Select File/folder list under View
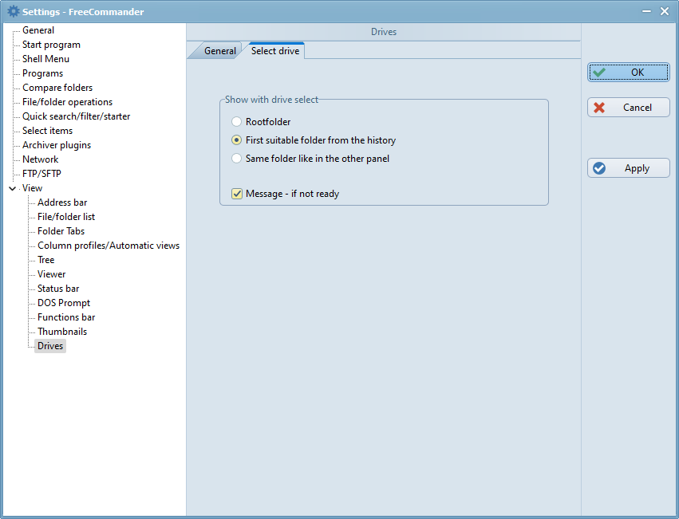 coord(65,216)
